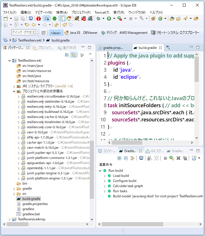Maximize the editor area
The width and height of the screenshot is (205, 236).
pyautogui.click(x=198, y=47)
